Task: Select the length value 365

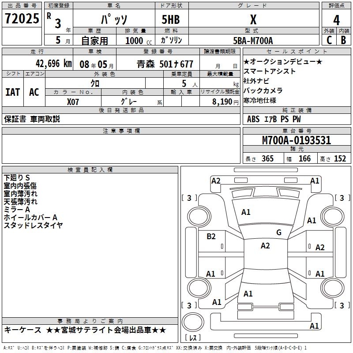Action: click(267, 158)
